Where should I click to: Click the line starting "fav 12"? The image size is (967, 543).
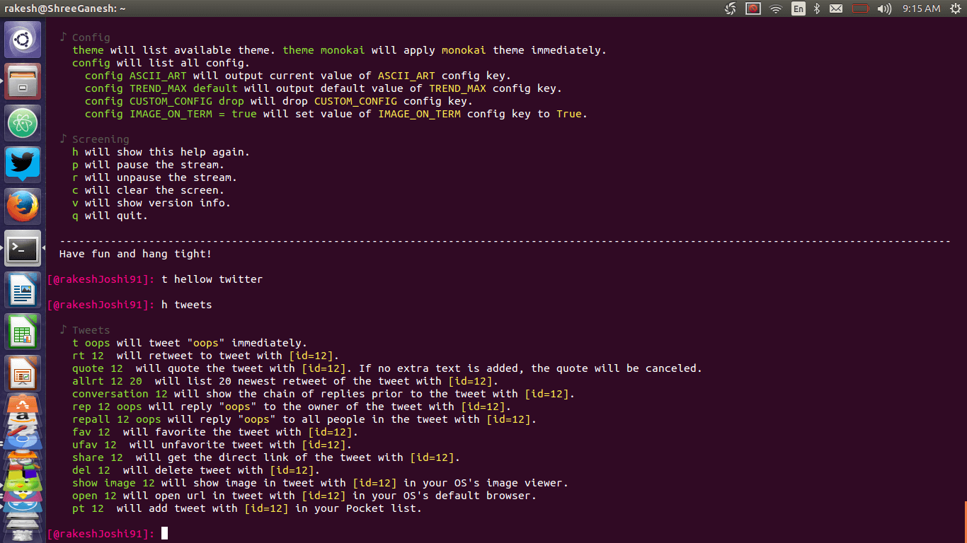215,432
